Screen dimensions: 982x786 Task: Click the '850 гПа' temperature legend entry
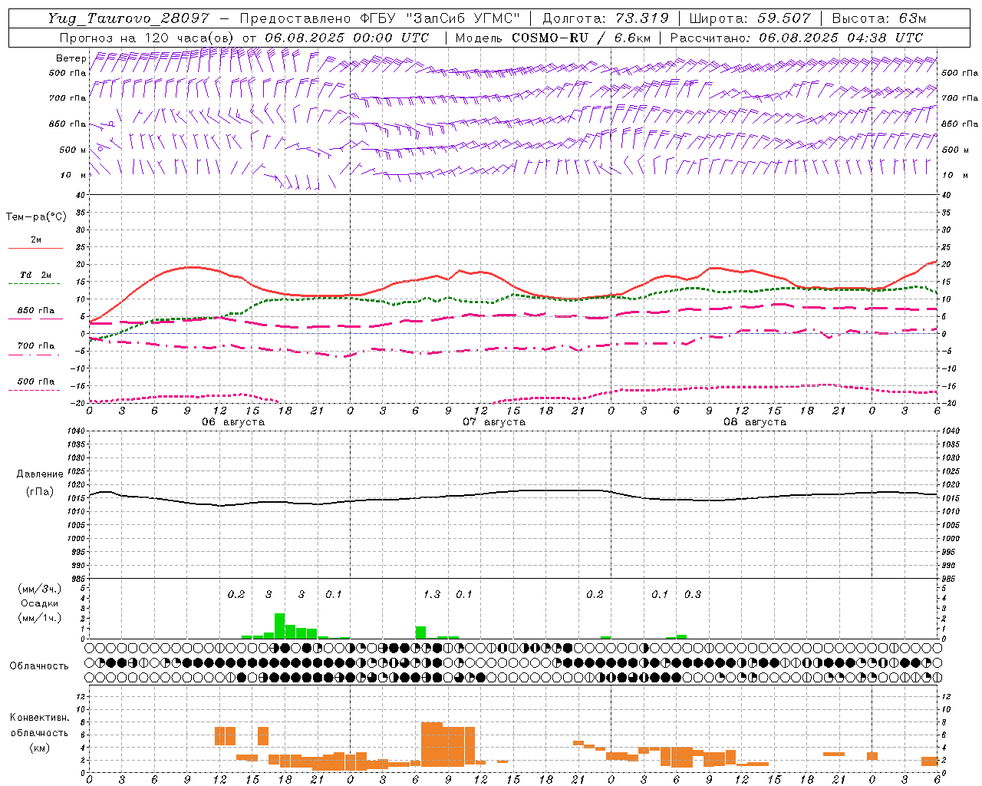click(x=35, y=311)
